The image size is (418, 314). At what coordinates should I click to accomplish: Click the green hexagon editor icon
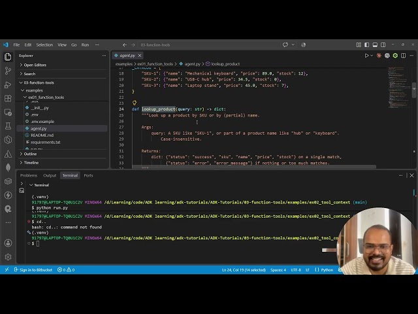395,56
